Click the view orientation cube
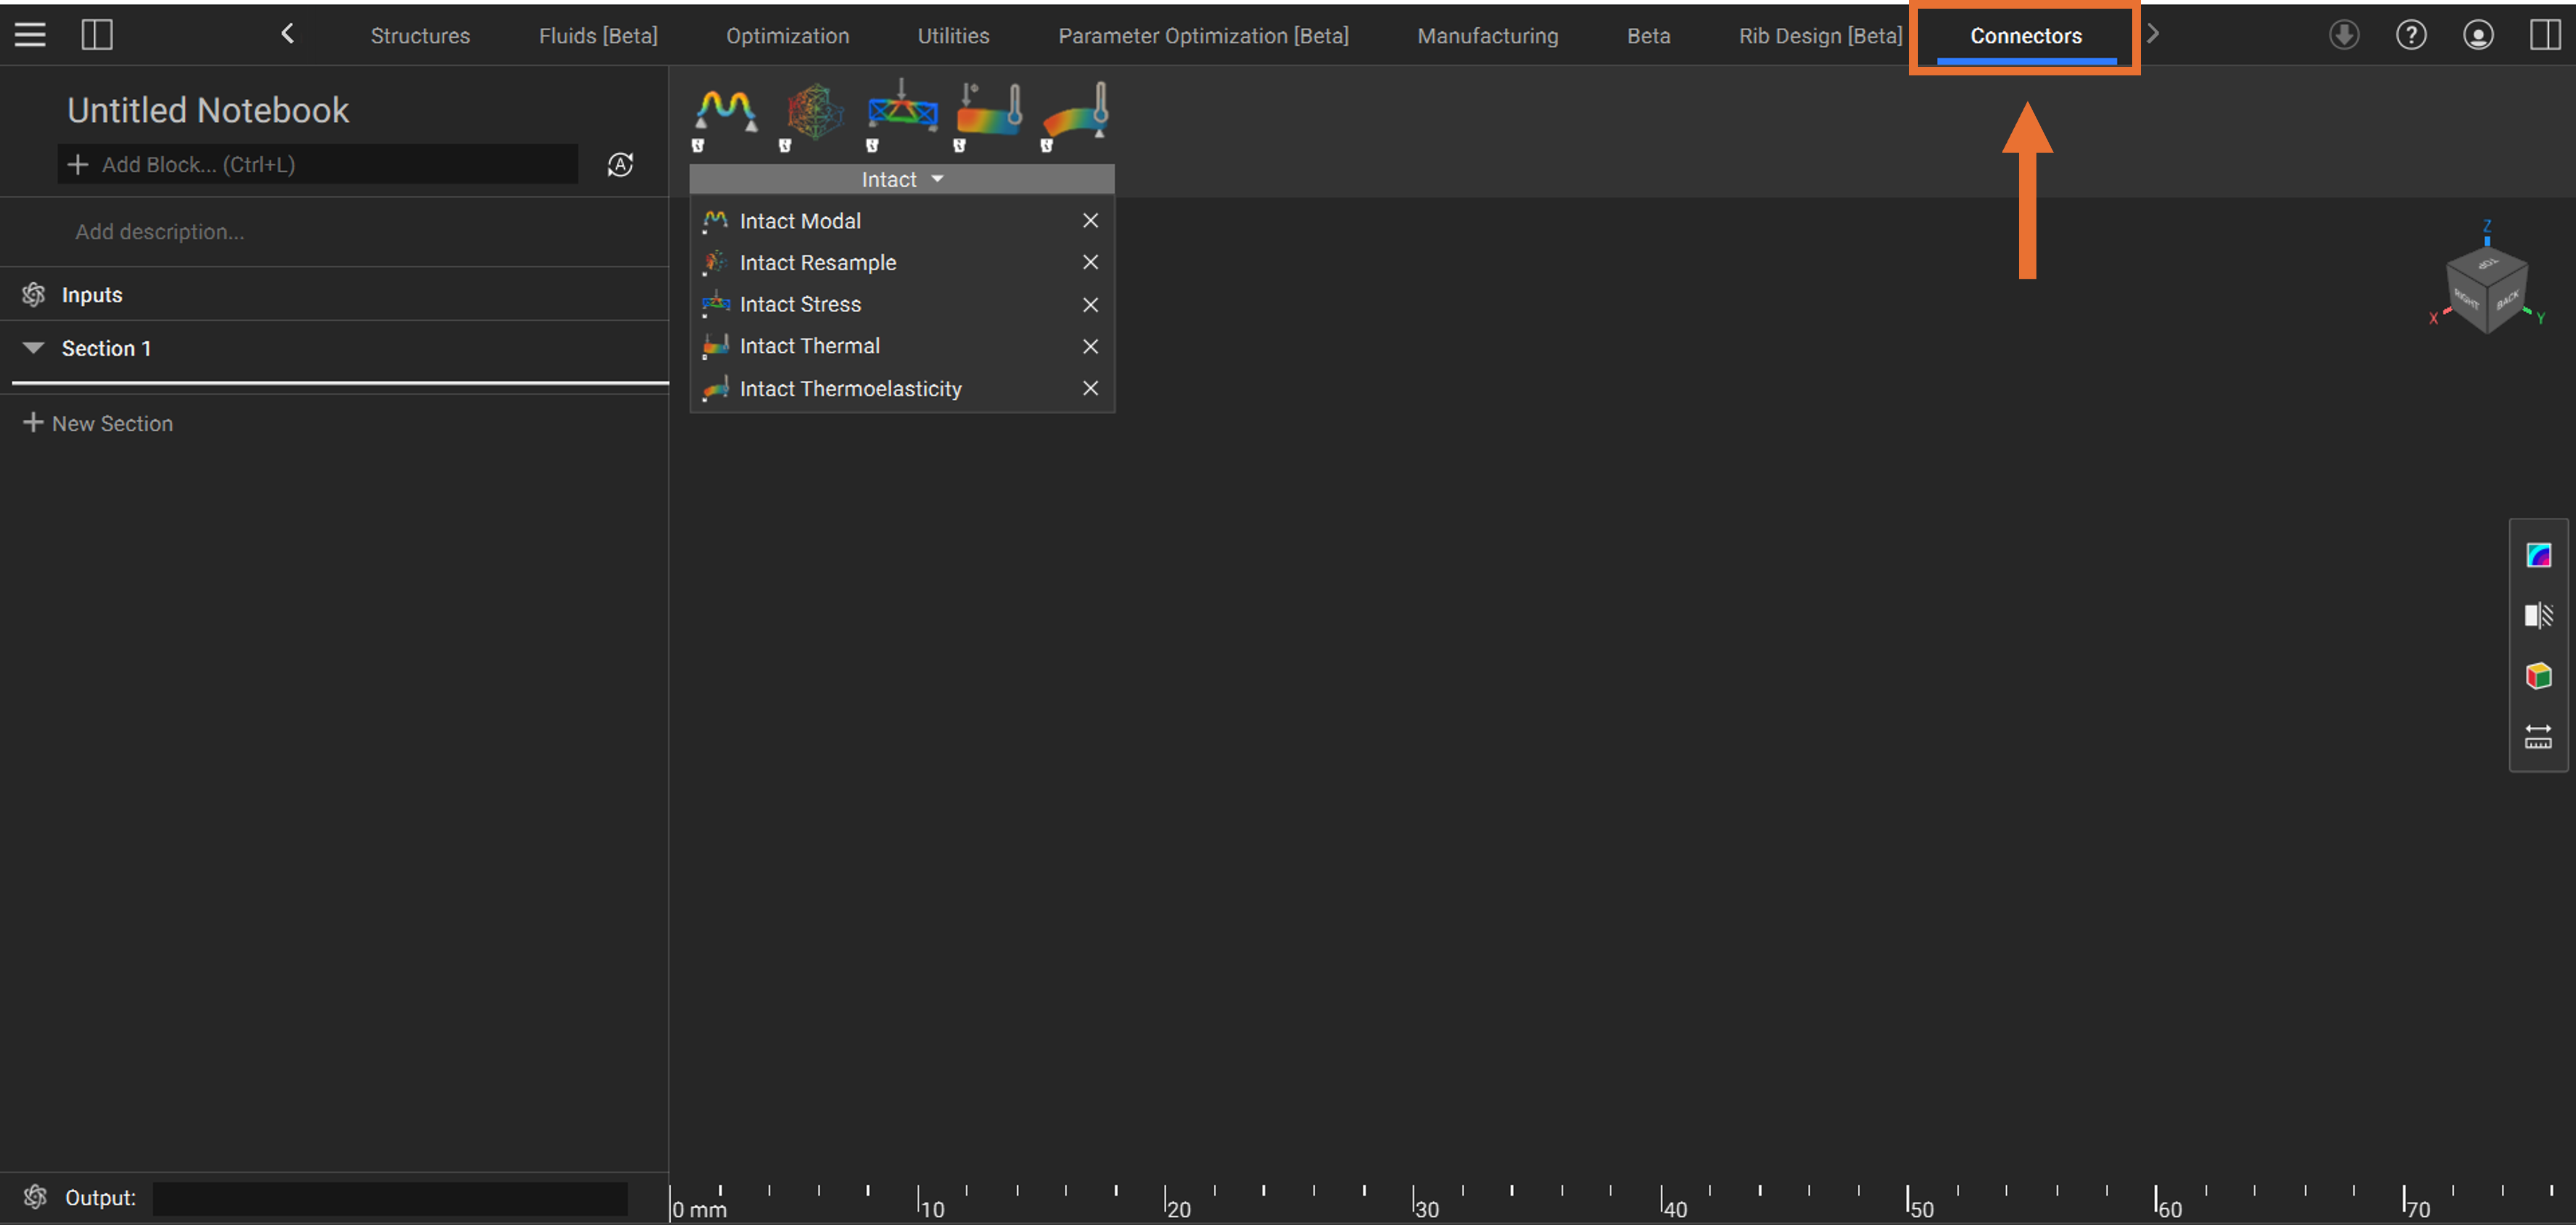 coord(2486,290)
